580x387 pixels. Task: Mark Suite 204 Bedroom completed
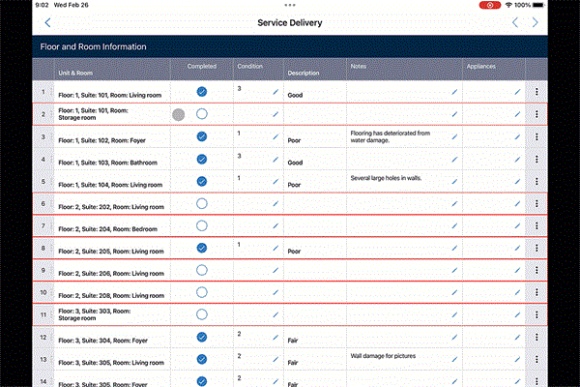pos(202,225)
